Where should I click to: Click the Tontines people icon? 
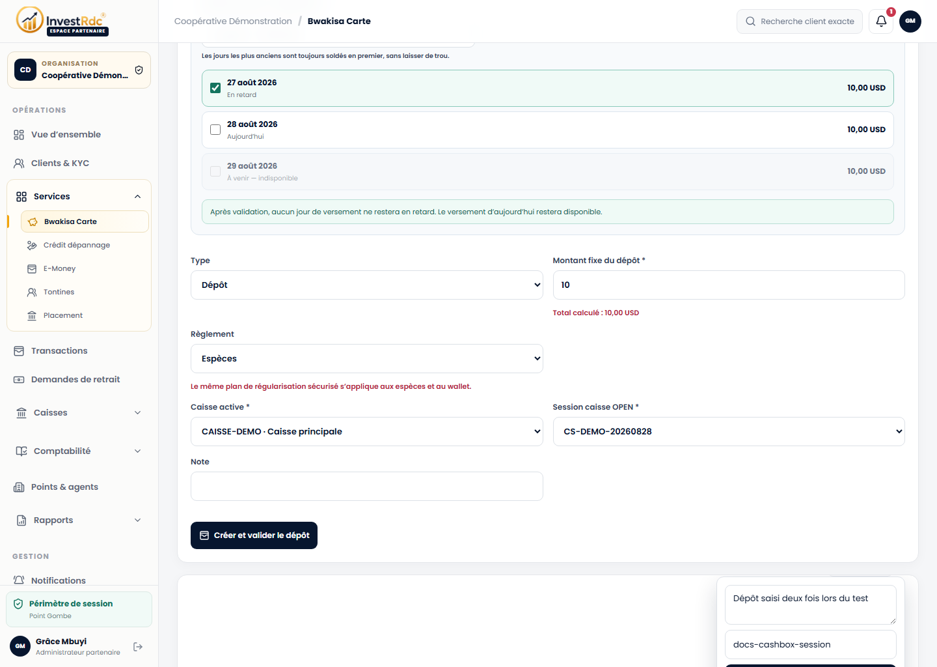click(x=32, y=292)
